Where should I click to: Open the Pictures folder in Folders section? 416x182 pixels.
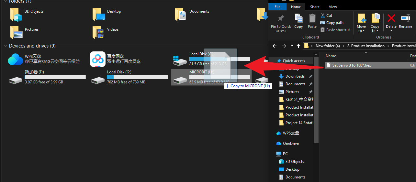[x=25, y=32]
